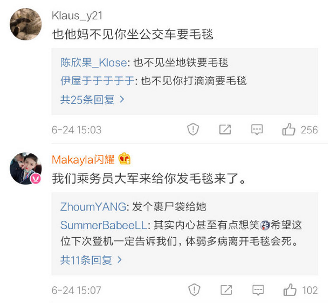Reply to Makayla's comment with the chat icon
The image size is (328, 303).
coord(257,290)
